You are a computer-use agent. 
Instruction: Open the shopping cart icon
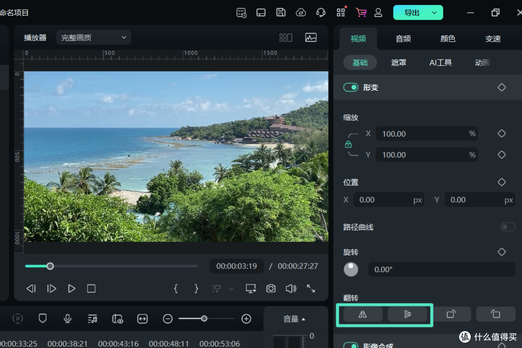pyautogui.click(x=361, y=13)
